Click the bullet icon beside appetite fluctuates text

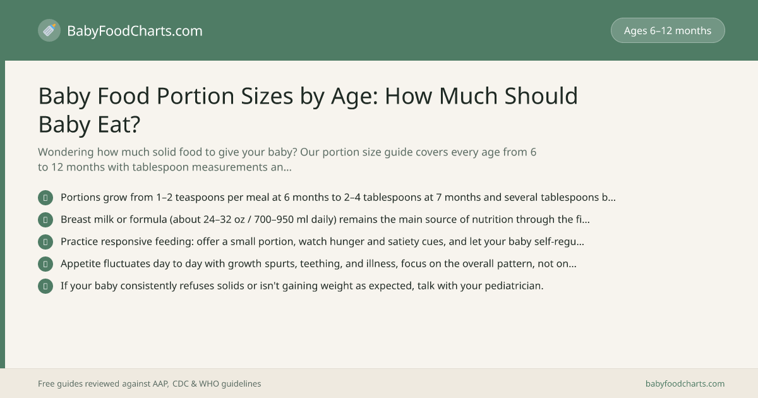(45, 264)
